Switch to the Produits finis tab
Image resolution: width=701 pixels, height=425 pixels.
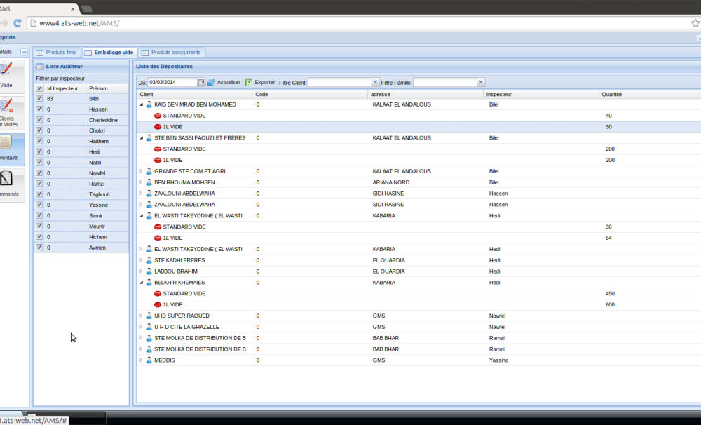click(56, 53)
